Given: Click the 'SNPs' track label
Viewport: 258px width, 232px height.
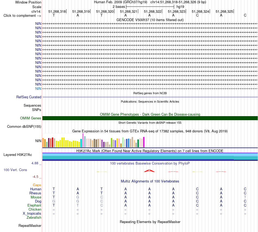Looking at the screenshot, I should point(37,110).
